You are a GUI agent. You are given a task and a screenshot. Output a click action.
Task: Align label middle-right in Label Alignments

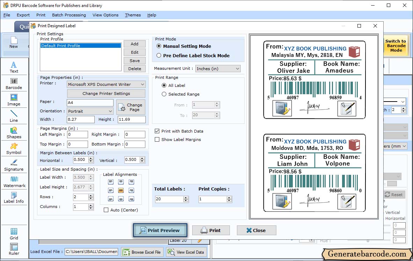pos(131,190)
